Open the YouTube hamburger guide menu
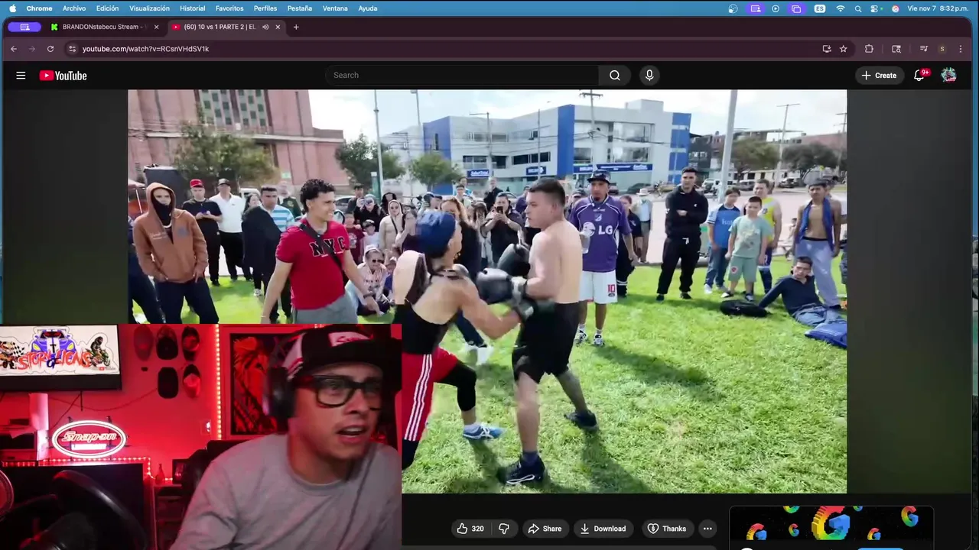Viewport: 979px width, 550px height. coord(21,76)
